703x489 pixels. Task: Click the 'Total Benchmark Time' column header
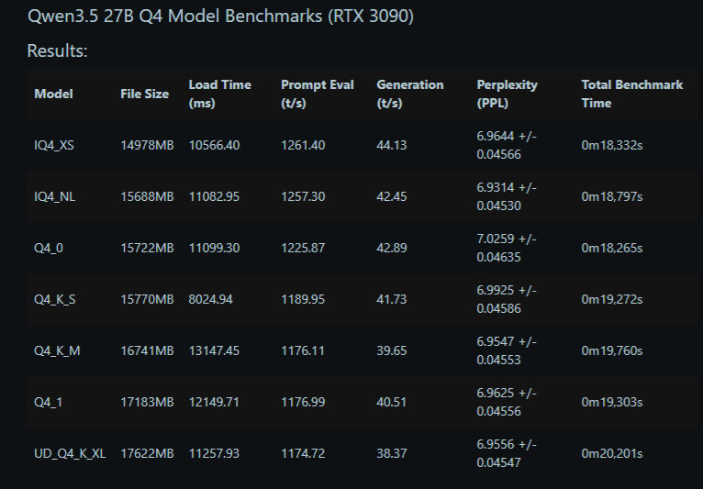tap(631, 94)
